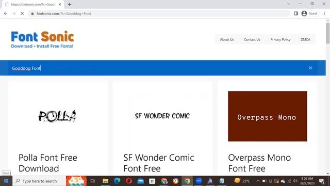Open Polla Font Free Download link
Image resolution: width=330 pixels, height=186 pixels.
point(48,163)
